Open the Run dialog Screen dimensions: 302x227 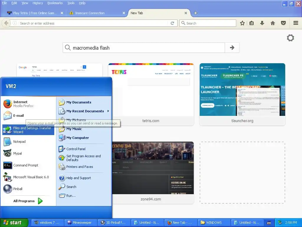(x=84, y=196)
